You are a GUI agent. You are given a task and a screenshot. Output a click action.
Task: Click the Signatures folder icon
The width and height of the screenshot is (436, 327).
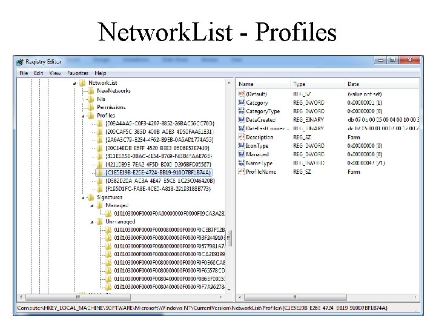point(91,197)
